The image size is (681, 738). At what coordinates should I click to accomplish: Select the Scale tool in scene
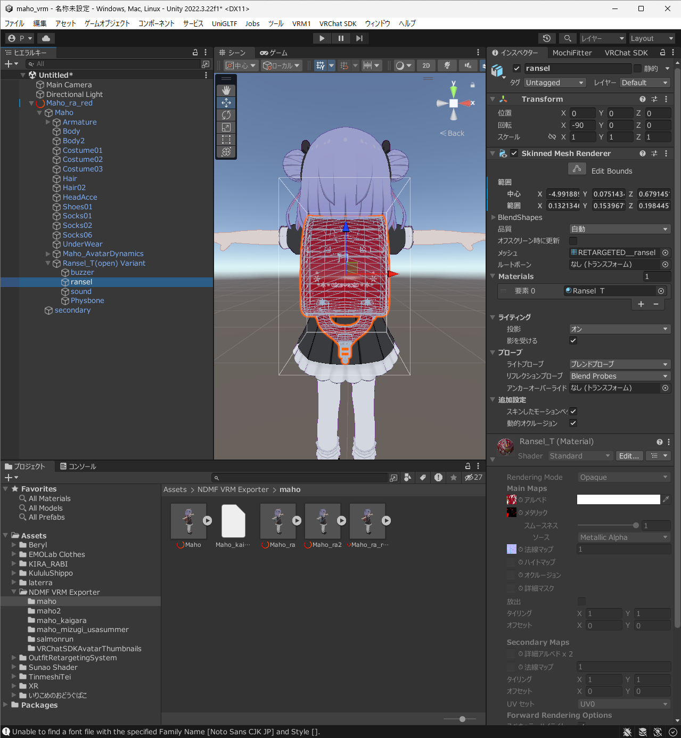[226, 127]
